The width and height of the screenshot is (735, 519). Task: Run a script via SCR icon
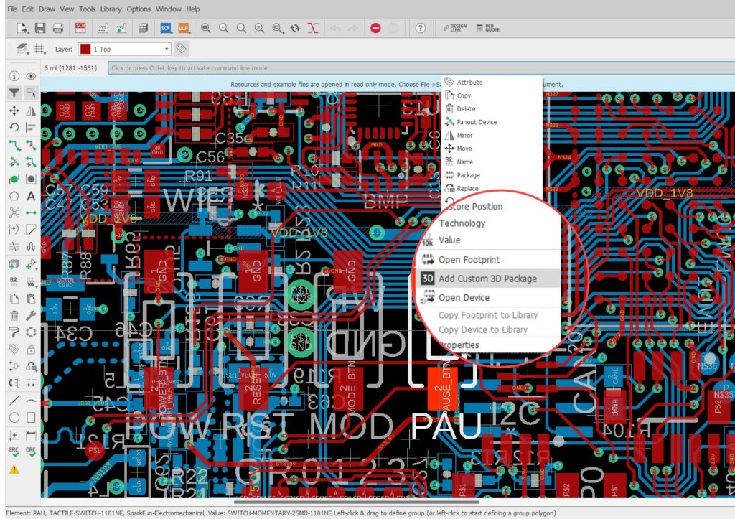[x=166, y=28]
